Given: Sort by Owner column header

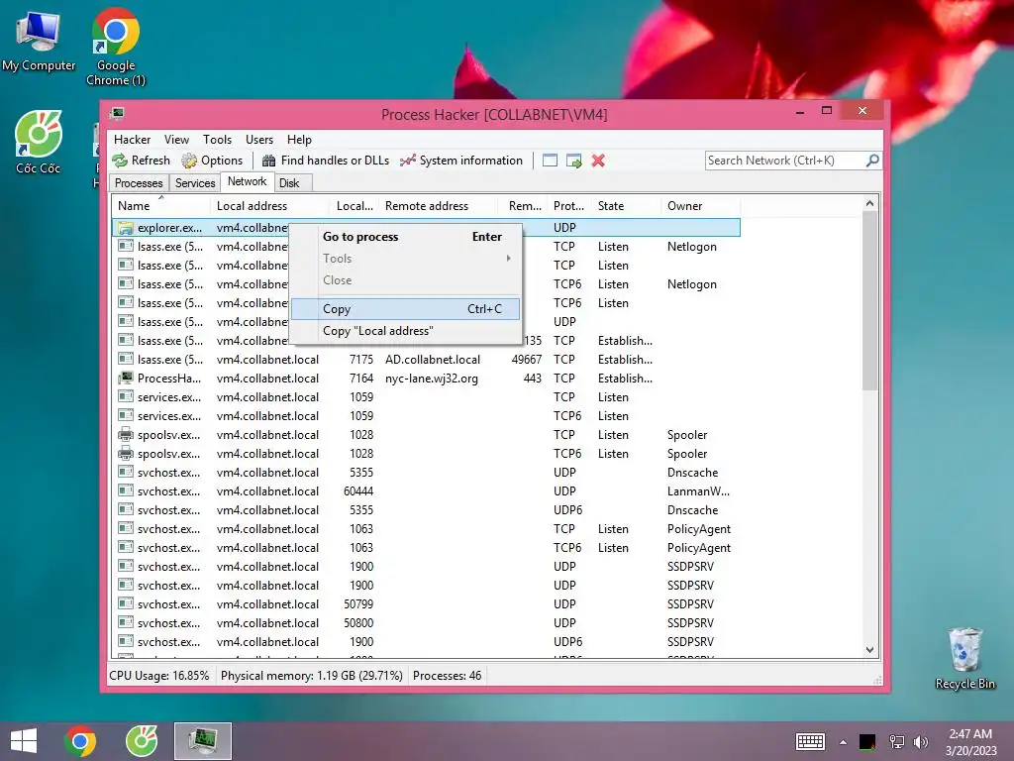Looking at the screenshot, I should click(x=701, y=206).
